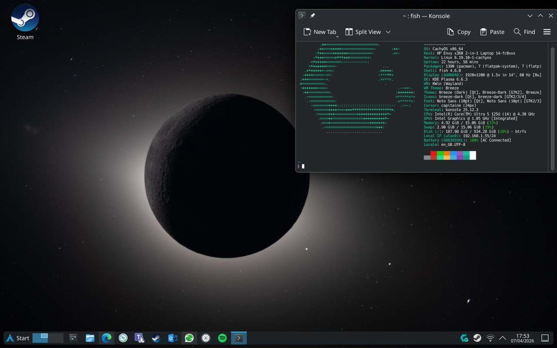
Task: Select the Konsole taskbar entry
Action: point(239,338)
